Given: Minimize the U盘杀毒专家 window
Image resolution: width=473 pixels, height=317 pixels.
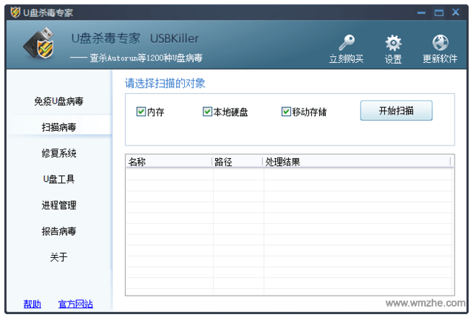Looking at the screenshot, I should 421,13.
